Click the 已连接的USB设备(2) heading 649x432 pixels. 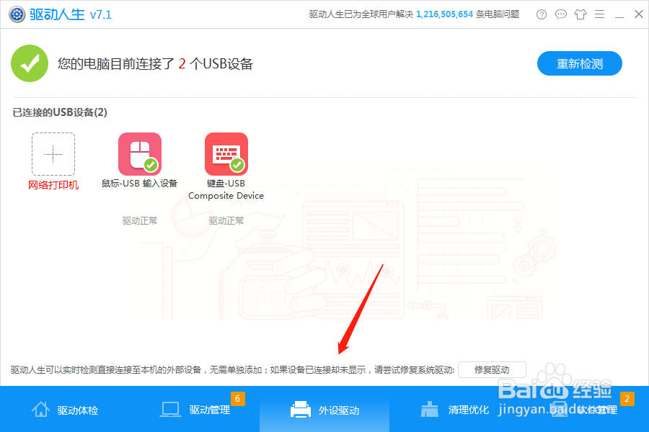coord(60,112)
